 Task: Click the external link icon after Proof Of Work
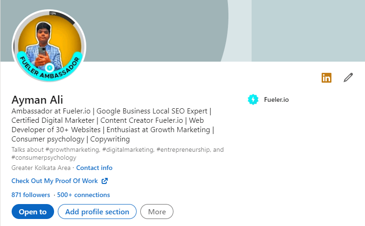pos(105,181)
